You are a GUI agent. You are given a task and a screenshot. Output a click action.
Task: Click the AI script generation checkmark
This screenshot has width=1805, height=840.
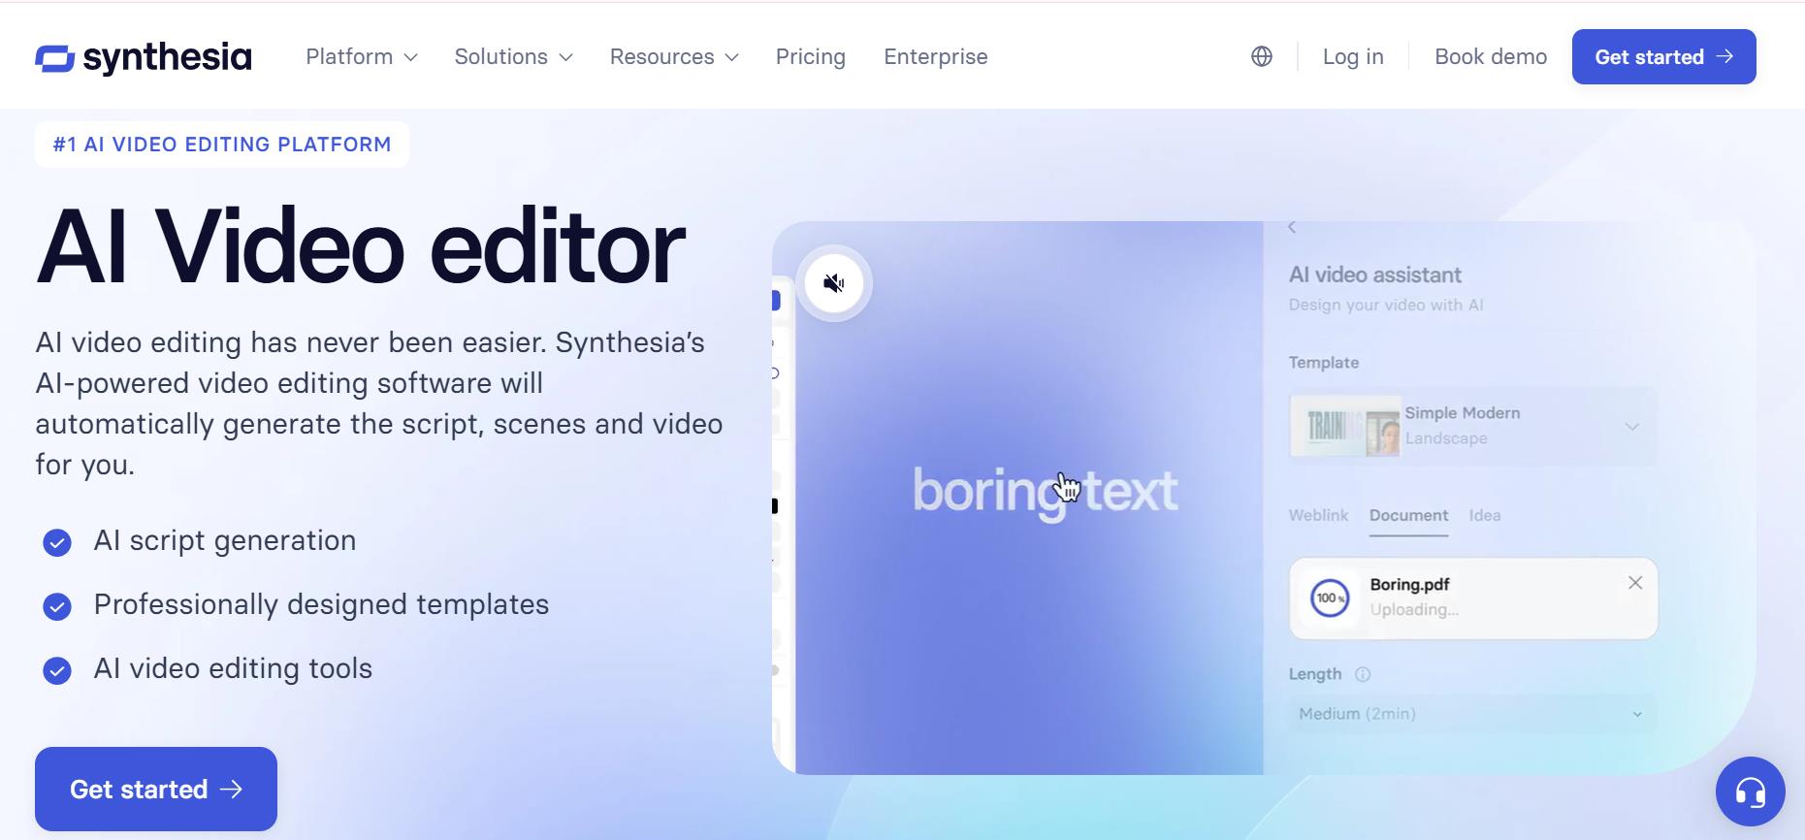(x=57, y=542)
